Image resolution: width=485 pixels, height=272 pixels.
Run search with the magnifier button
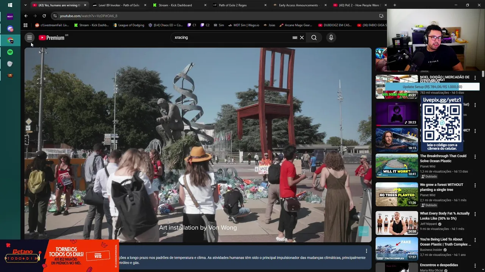(314, 37)
